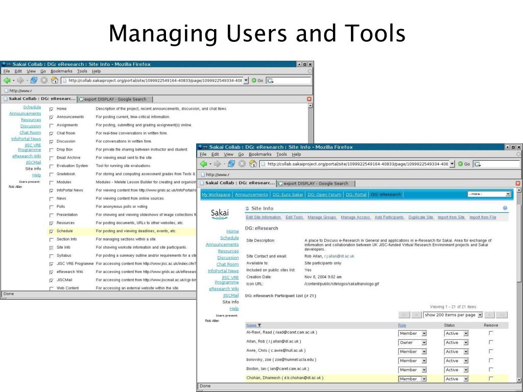Click Edit Tools link

tap(294, 217)
